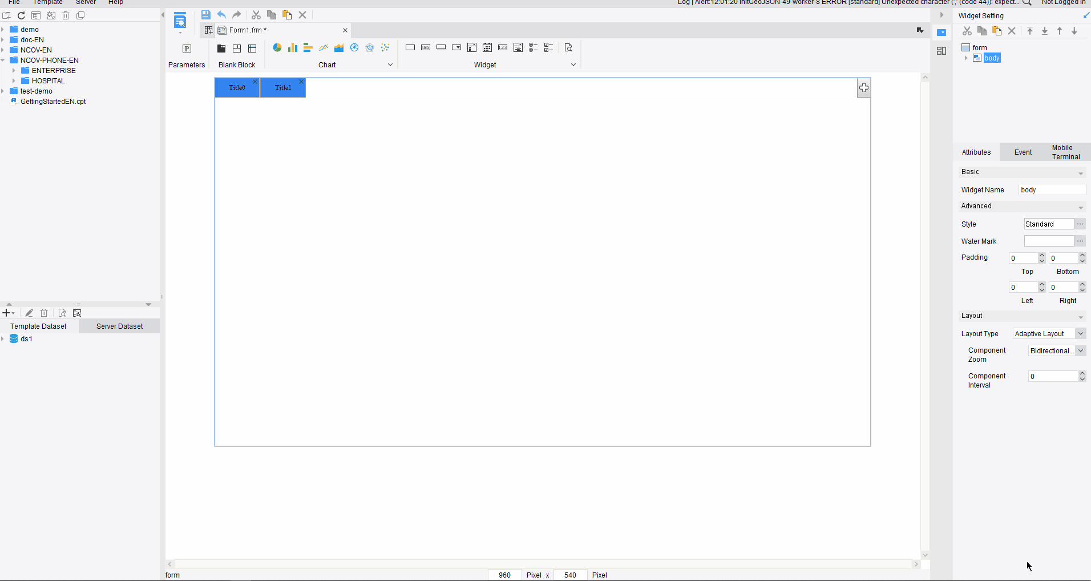Move widget up in Widget Setting panel
Viewport: 1091px width, 581px height.
pos(1059,31)
